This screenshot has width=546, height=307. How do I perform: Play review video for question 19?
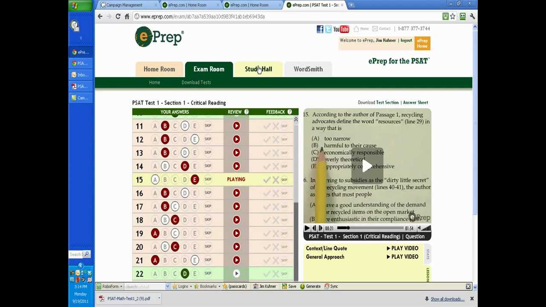click(236, 233)
